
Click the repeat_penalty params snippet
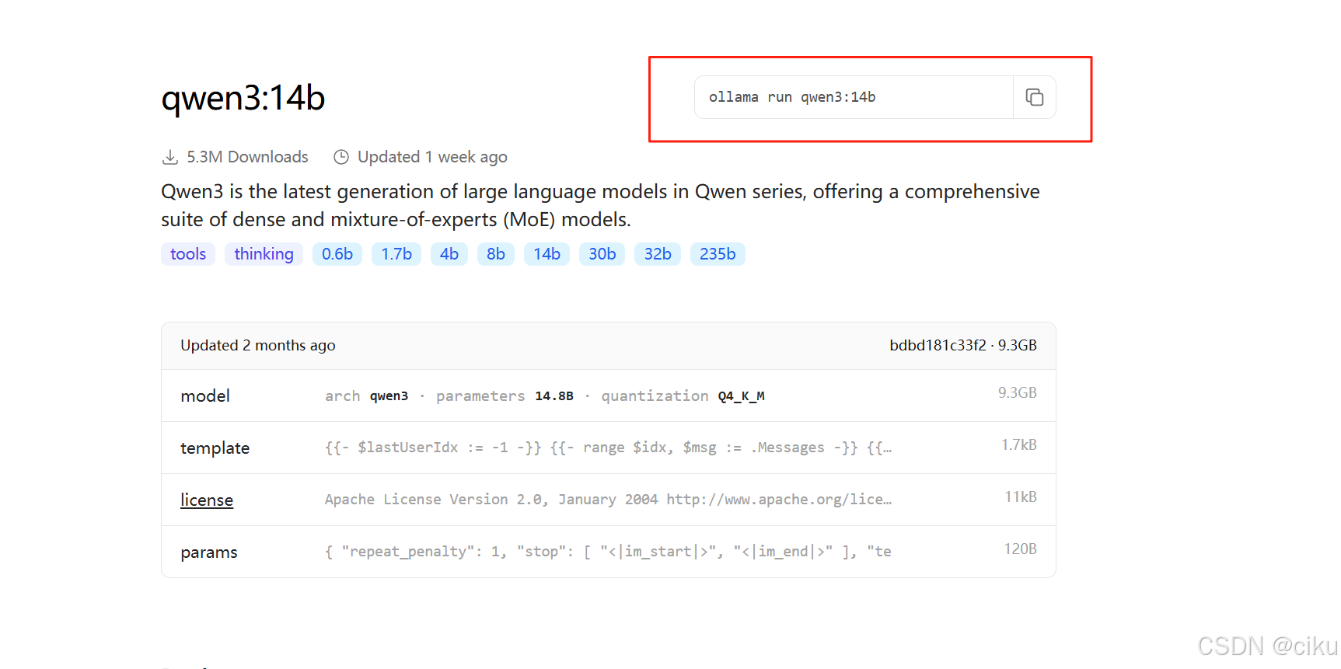point(608,552)
